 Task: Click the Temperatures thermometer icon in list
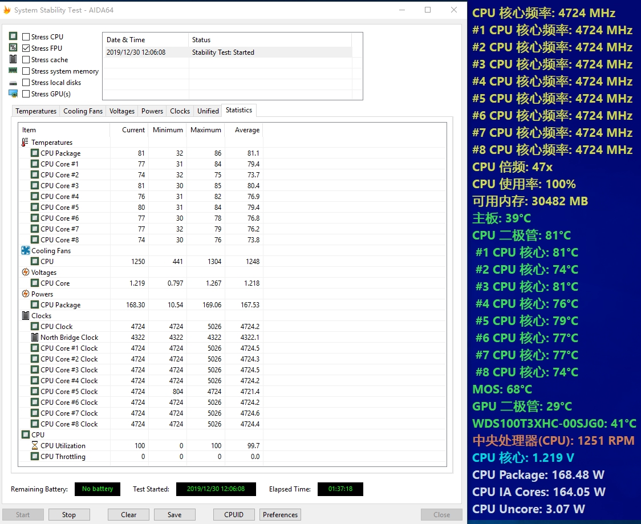click(25, 143)
